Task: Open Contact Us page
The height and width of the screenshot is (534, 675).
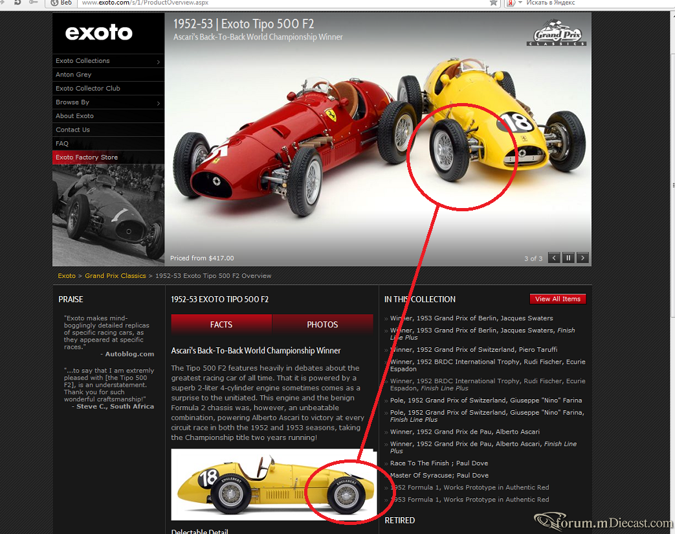Action: pyautogui.click(x=109, y=130)
